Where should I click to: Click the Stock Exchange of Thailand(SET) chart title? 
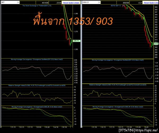[x=37, y=6]
